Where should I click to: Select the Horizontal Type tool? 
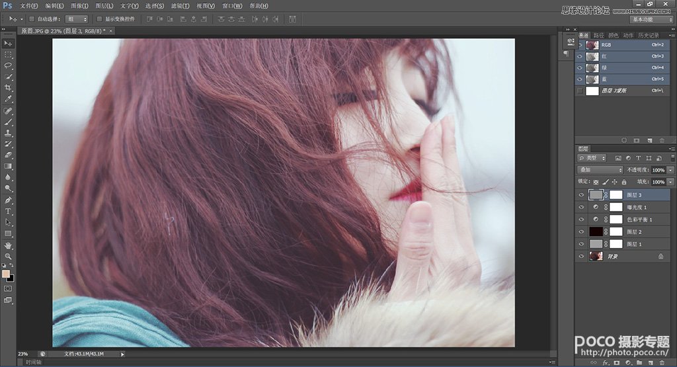pyautogui.click(x=9, y=211)
